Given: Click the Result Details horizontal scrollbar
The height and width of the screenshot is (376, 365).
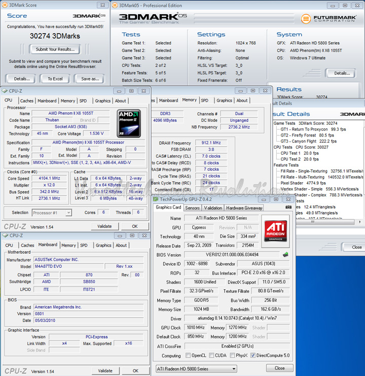Looking at the screenshot, I should 326,222.
